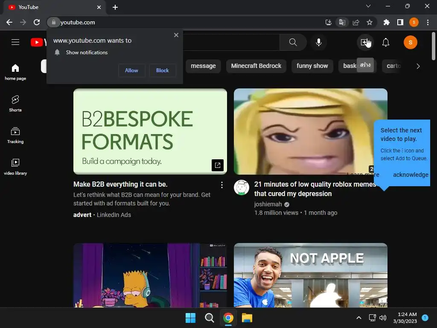This screenshot has width=437, height=328.
Task: Click the joshiemah channel avatar
Action: click(x=242, y=187)
